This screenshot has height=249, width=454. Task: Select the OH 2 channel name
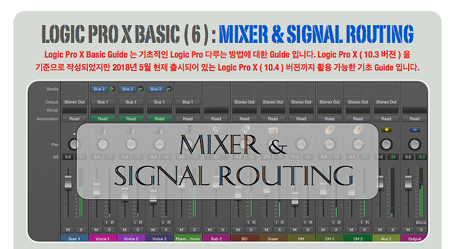tap(358, 238)
